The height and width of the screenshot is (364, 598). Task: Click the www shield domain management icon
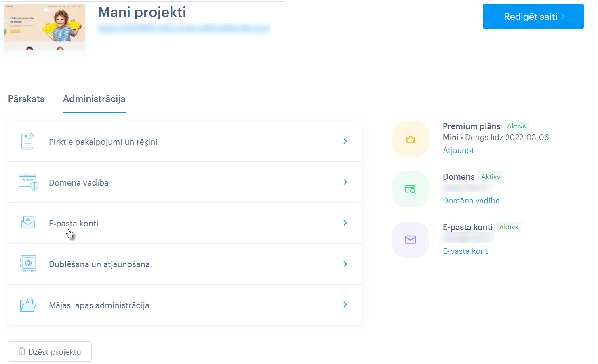[x=28, y=182]
